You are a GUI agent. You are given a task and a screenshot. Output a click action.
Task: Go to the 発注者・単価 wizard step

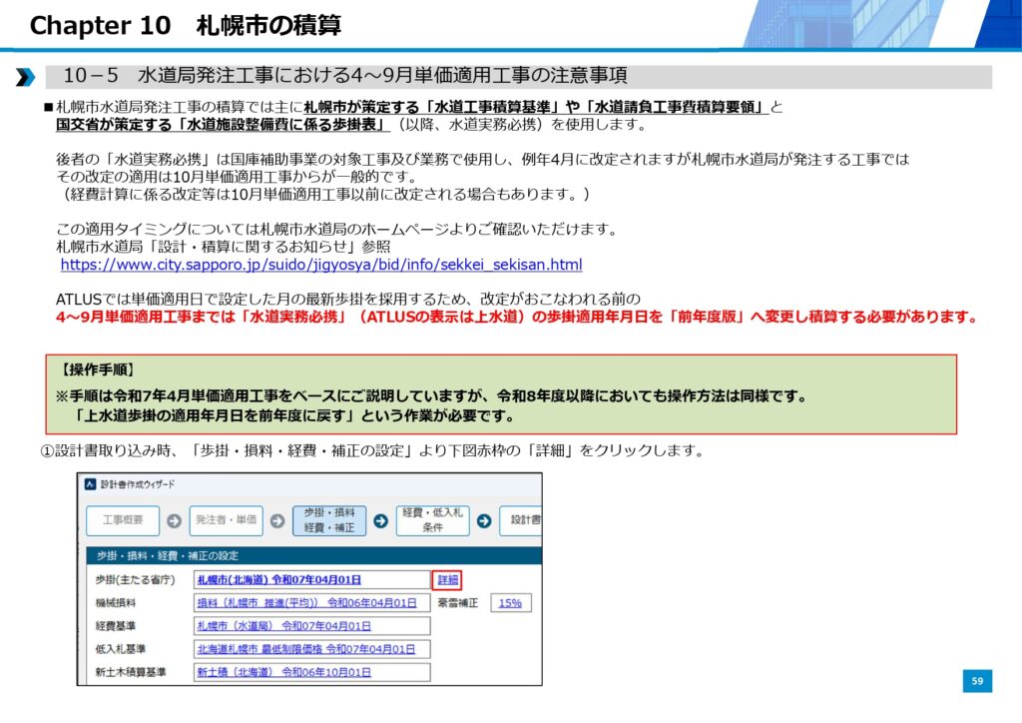point(226,520)
